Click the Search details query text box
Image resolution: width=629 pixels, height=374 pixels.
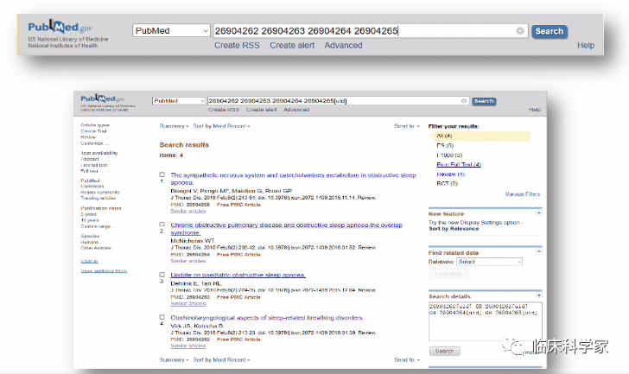pos(486,321)
